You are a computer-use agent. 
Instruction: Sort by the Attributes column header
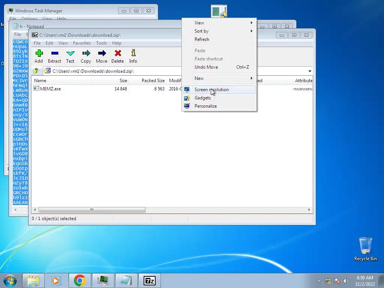pos(296,81)
